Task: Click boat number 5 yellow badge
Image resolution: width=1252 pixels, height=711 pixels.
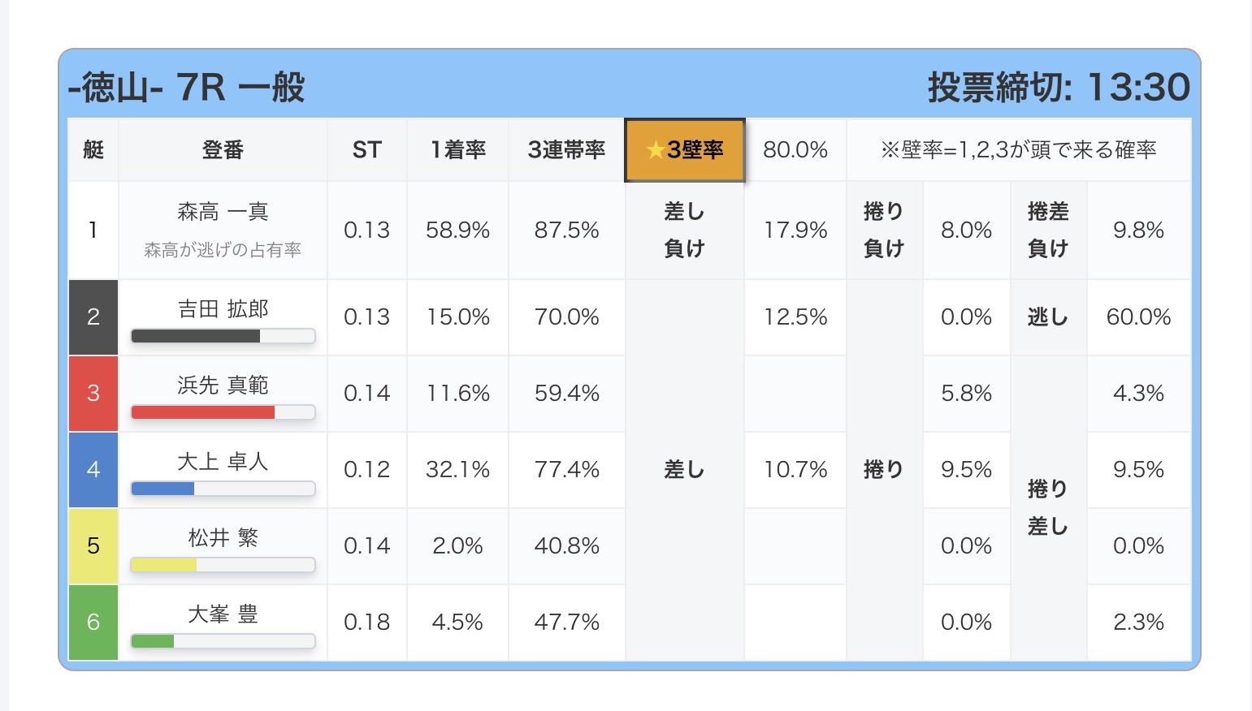Action: tap(93, 546)
